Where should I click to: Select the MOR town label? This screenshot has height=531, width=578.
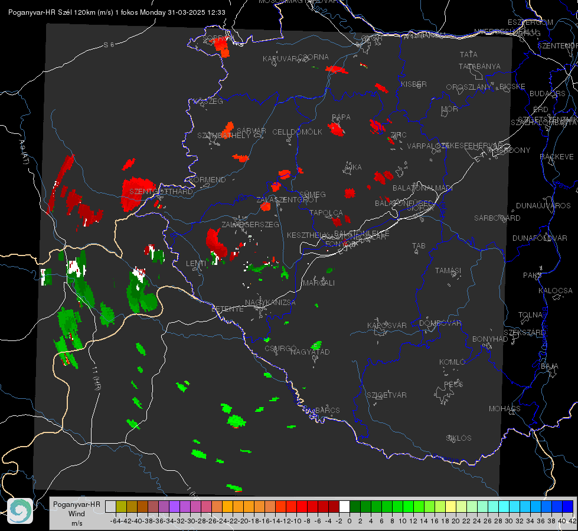pos(450,109)
